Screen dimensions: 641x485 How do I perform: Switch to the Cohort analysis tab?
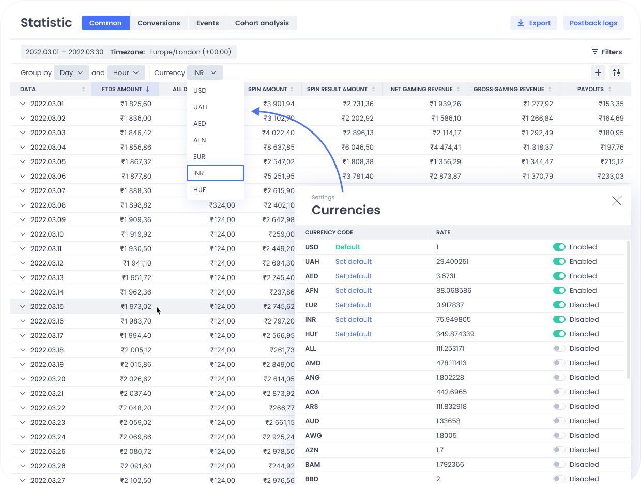pyautogui.click(x=262, y=23)
